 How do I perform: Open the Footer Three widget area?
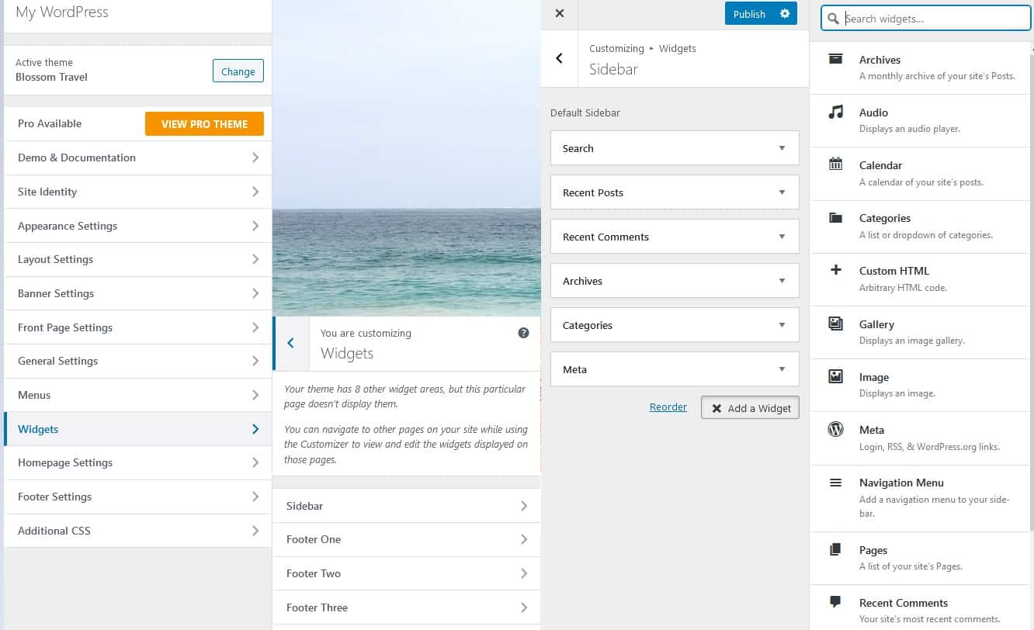(406, 607)
